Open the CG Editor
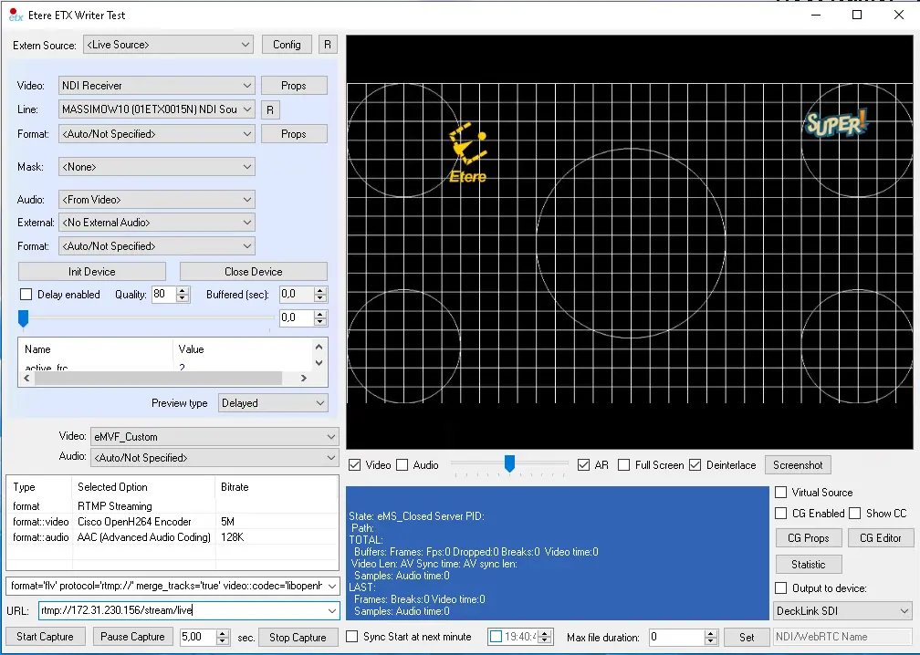Viewport: 920px width, 655px height. [880, 538]
